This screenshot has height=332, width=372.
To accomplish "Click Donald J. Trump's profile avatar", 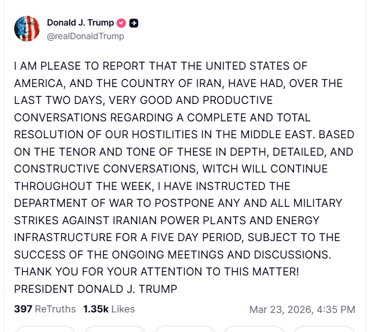I will click(x=27, y=29).
